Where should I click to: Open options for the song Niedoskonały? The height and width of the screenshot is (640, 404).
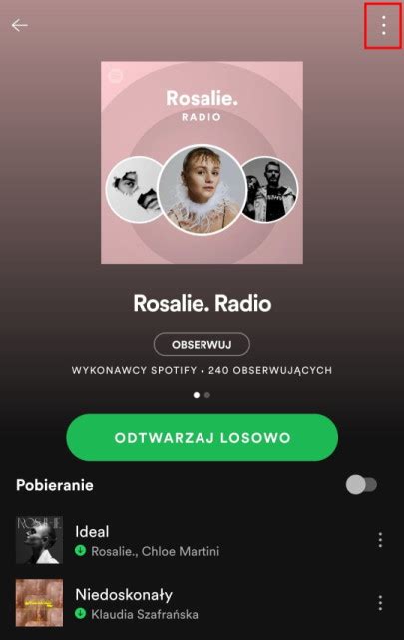point(380,603)
